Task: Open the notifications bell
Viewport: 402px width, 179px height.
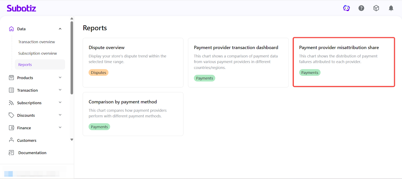Action: tap(391, 8)
